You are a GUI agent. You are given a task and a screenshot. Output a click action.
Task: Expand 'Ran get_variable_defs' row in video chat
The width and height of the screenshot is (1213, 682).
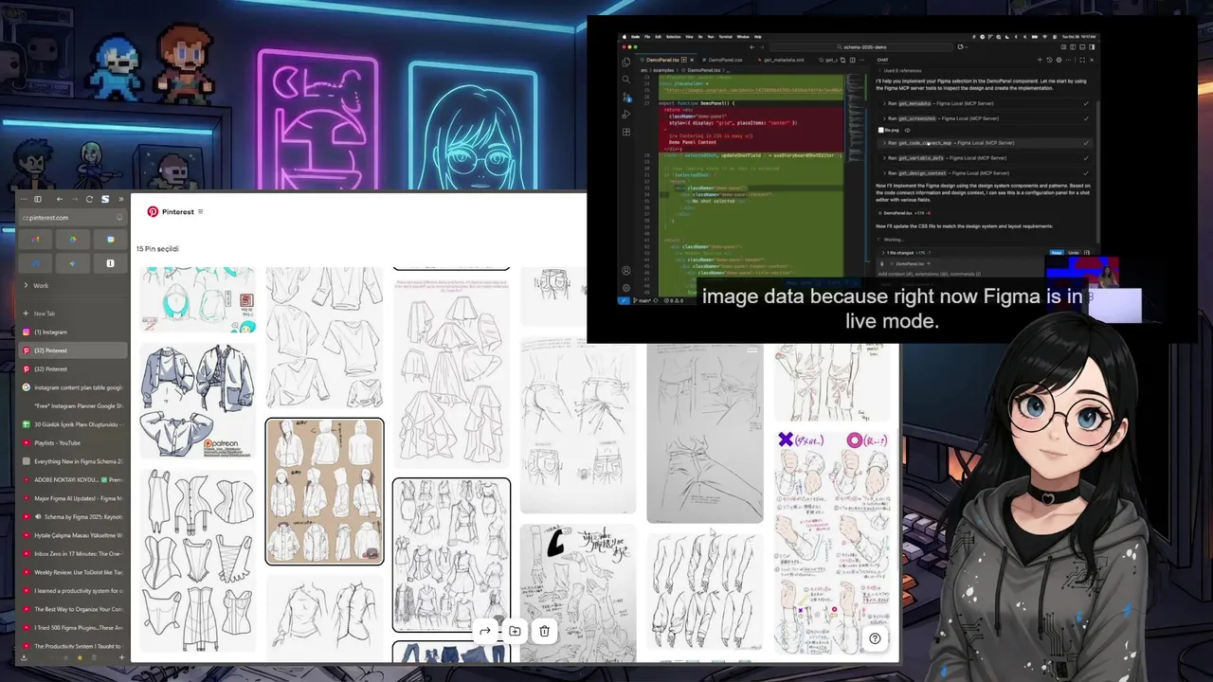(986, 158)
